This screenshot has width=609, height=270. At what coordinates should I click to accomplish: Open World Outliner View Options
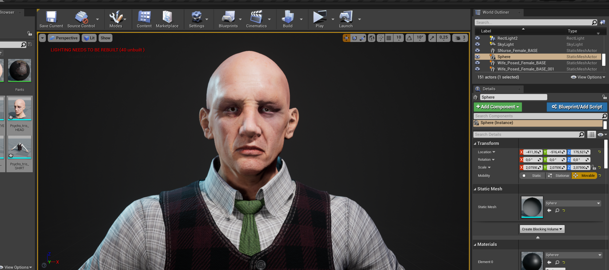click(x=588, y=77)
